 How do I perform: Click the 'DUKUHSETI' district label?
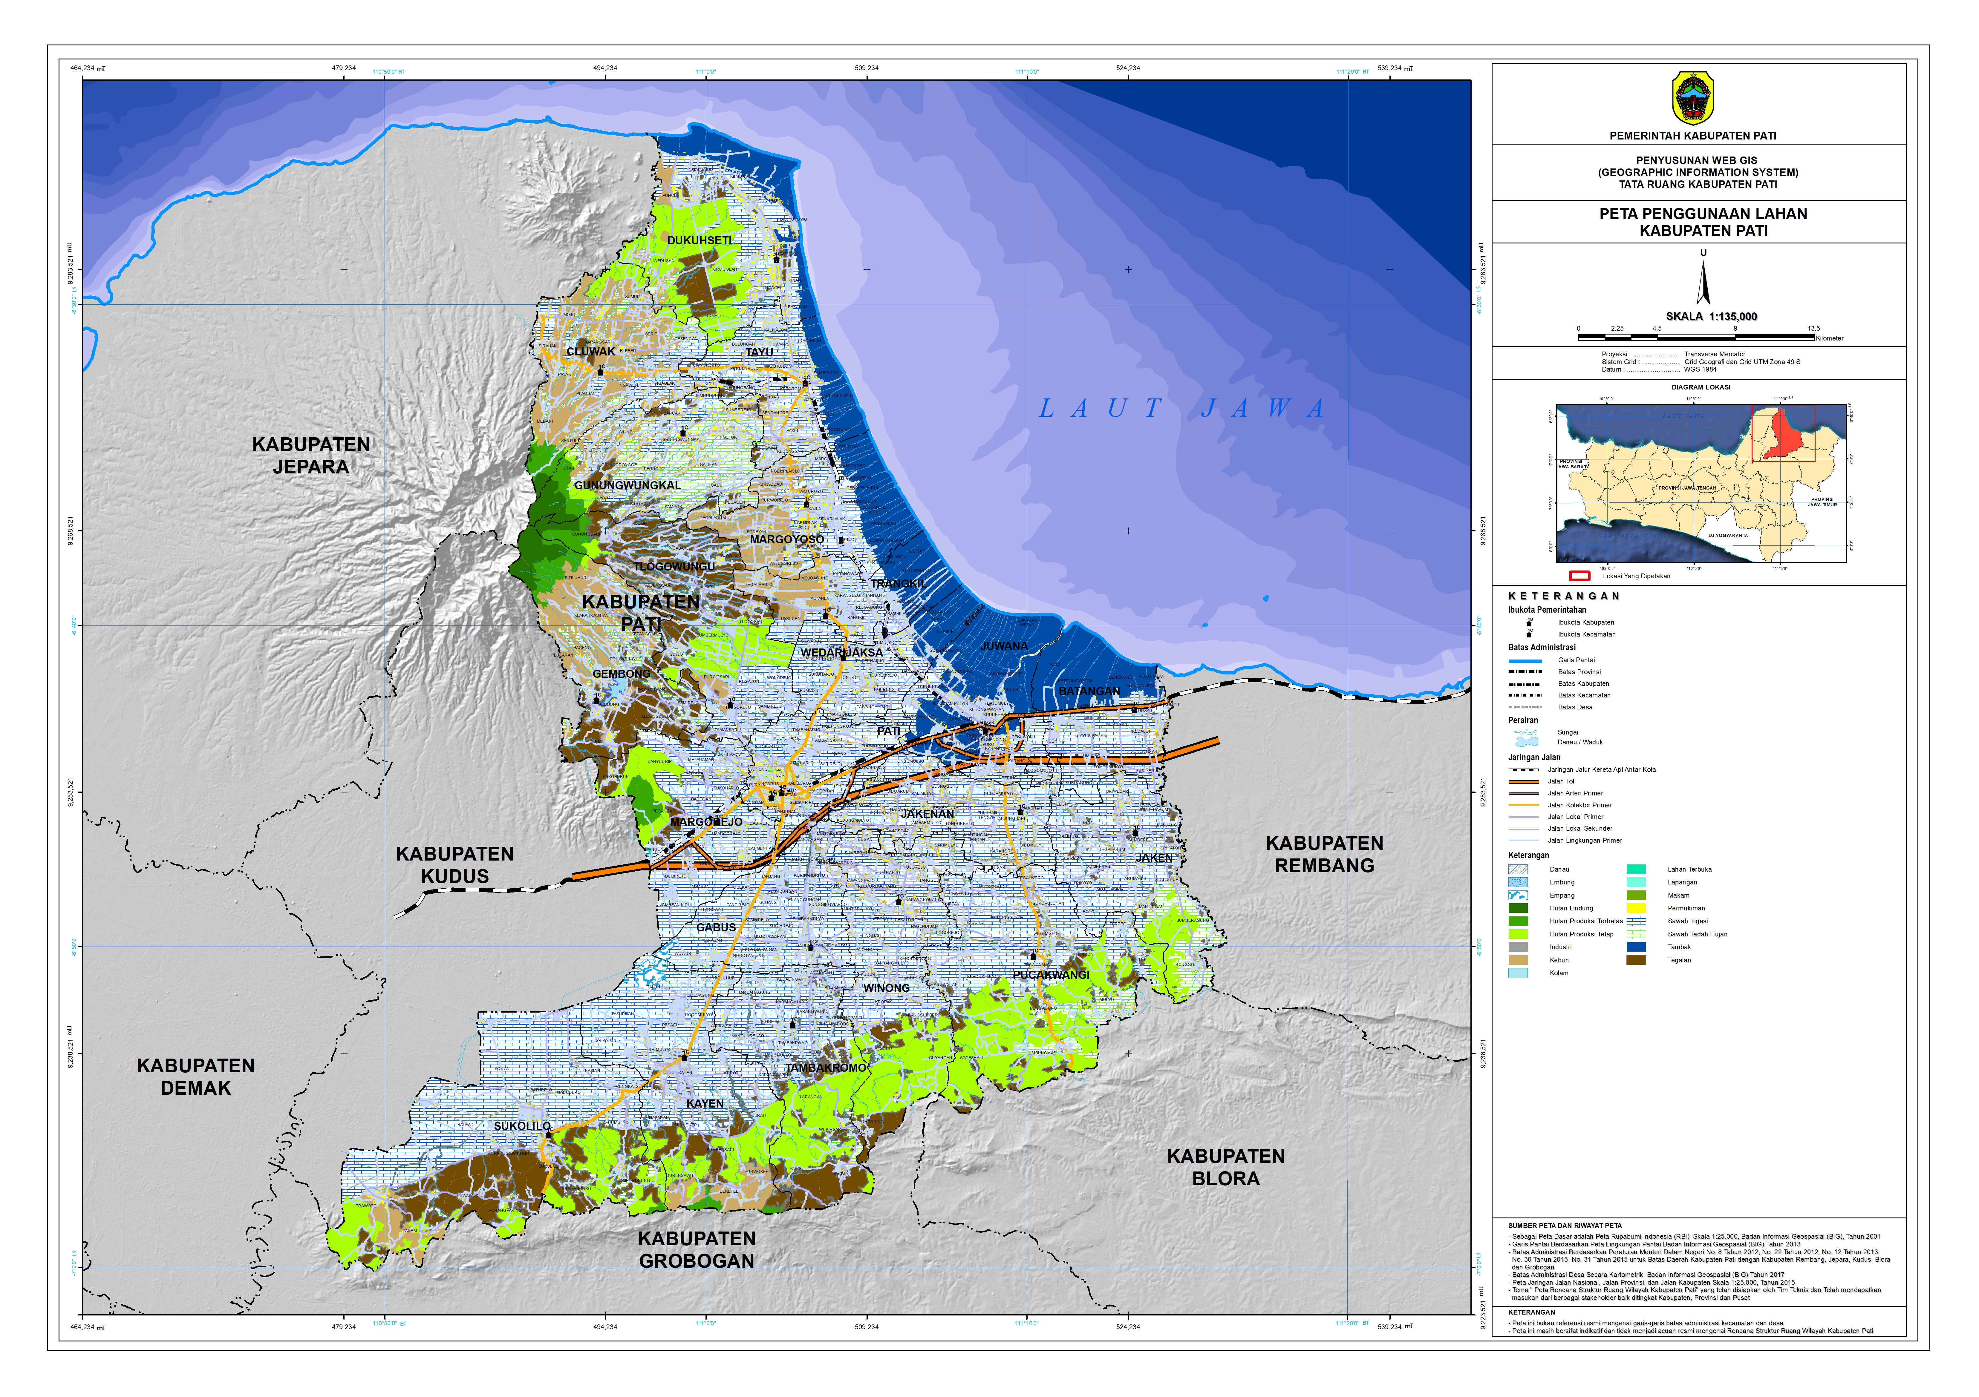(699, 240)
